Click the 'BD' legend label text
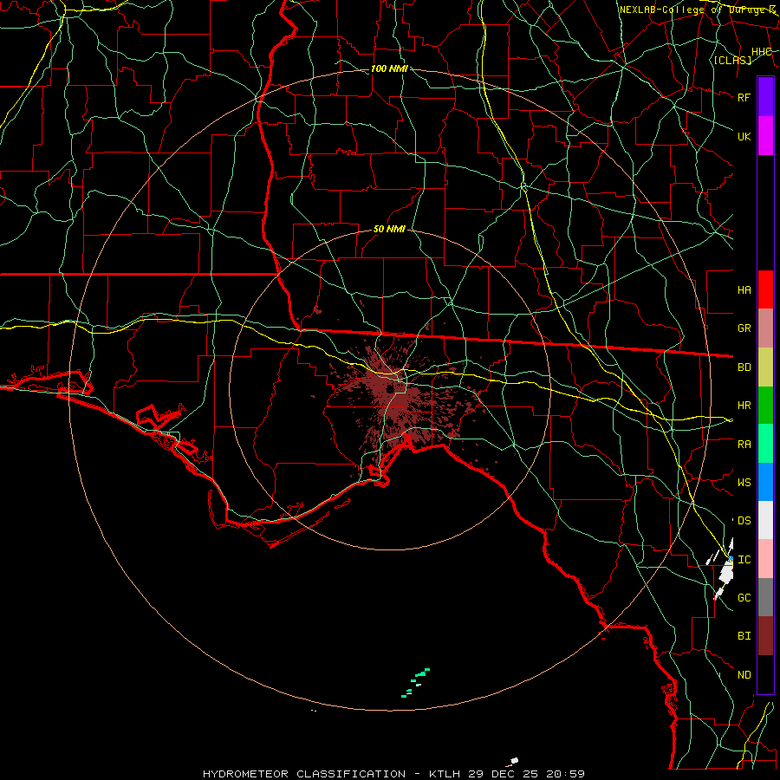This screenshot has width=780, height=780. coord(744,367)
